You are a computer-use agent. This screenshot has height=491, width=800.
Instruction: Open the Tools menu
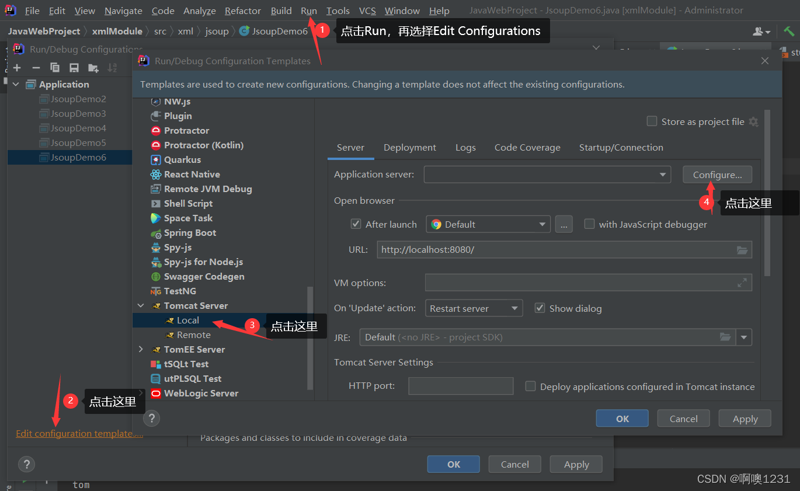pos(338,11)
